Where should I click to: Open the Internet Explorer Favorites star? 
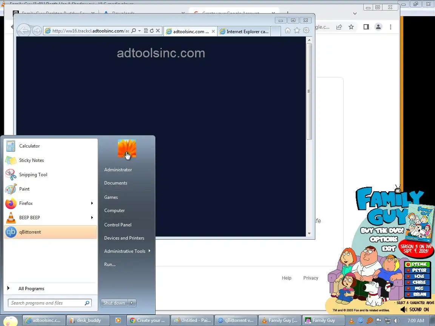(x=297, y=31)
